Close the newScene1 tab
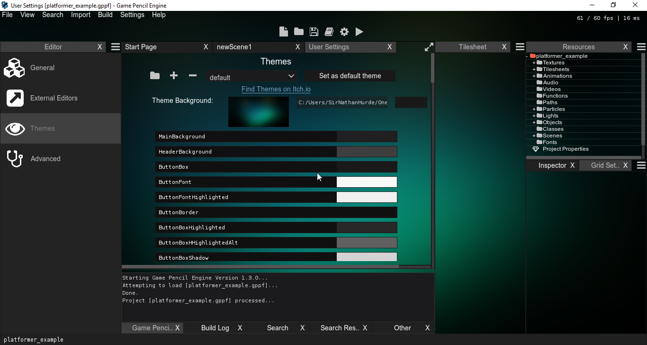 coord(298,47)
